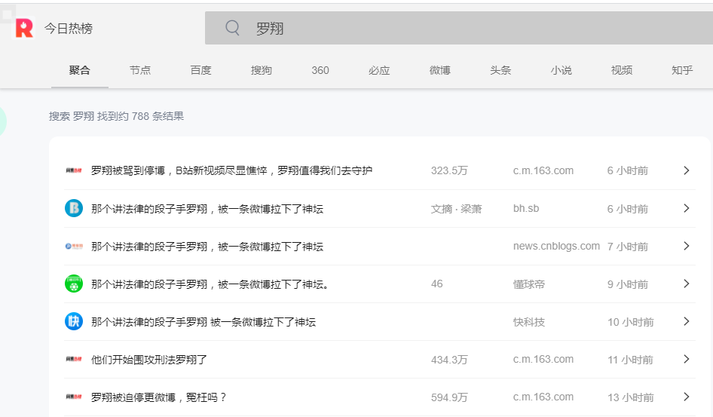The height and width of the screenshot is (417, 713).
Task: Click the 11 小时前 timestamp
Action: (x=630, y=360)
